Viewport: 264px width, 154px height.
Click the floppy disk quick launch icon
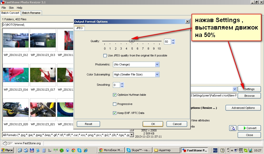(32, 150)
